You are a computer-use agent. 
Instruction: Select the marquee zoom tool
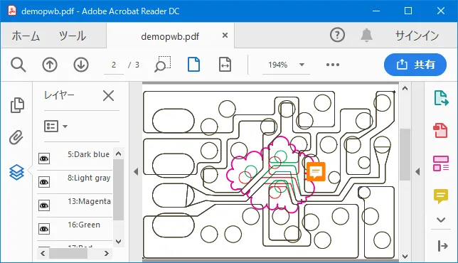coord(162,64)
